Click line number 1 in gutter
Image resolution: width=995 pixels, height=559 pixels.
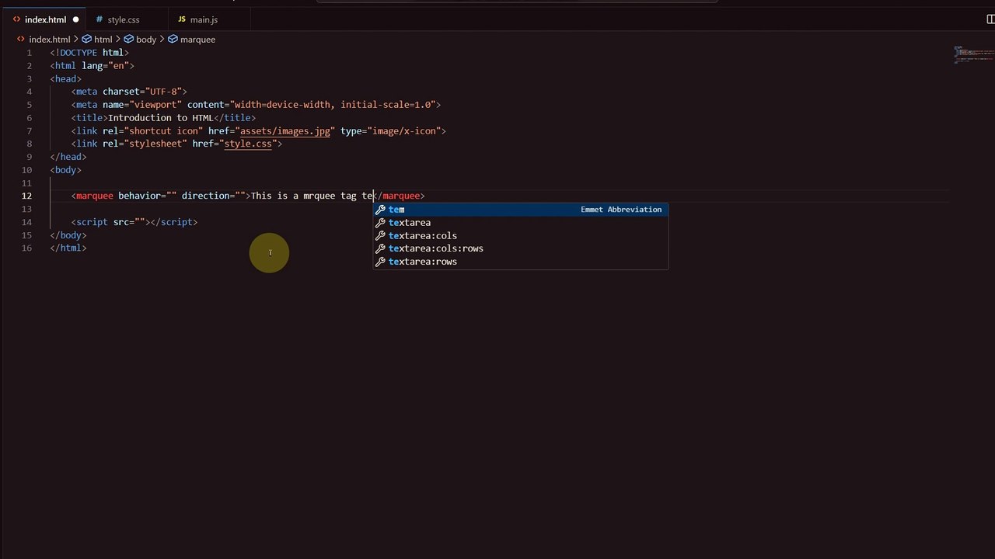point(30,53)
